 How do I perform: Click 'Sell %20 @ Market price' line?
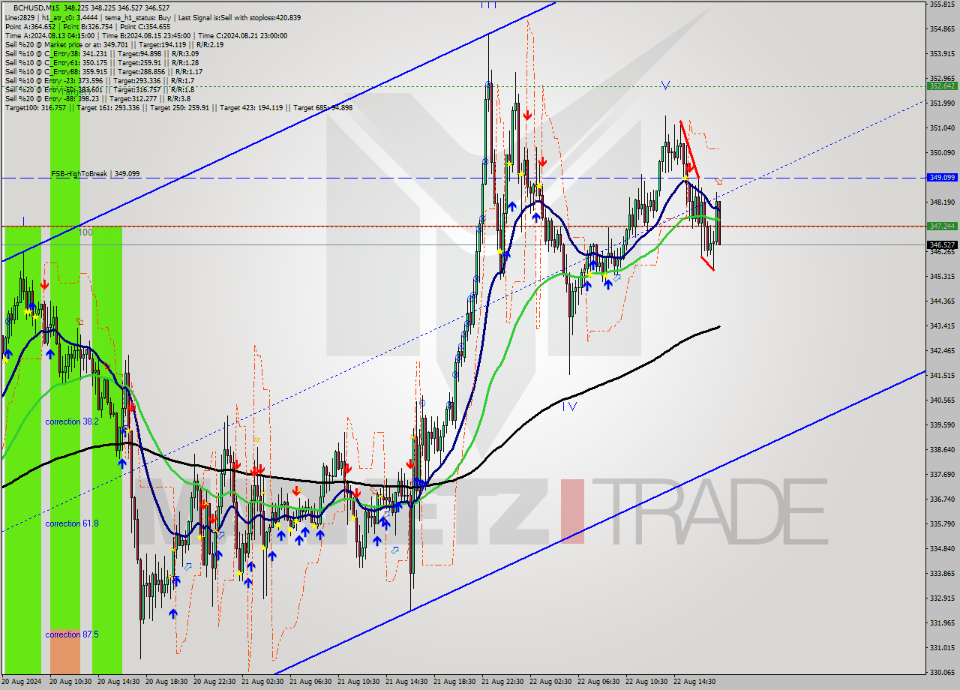tap(114, 44)
